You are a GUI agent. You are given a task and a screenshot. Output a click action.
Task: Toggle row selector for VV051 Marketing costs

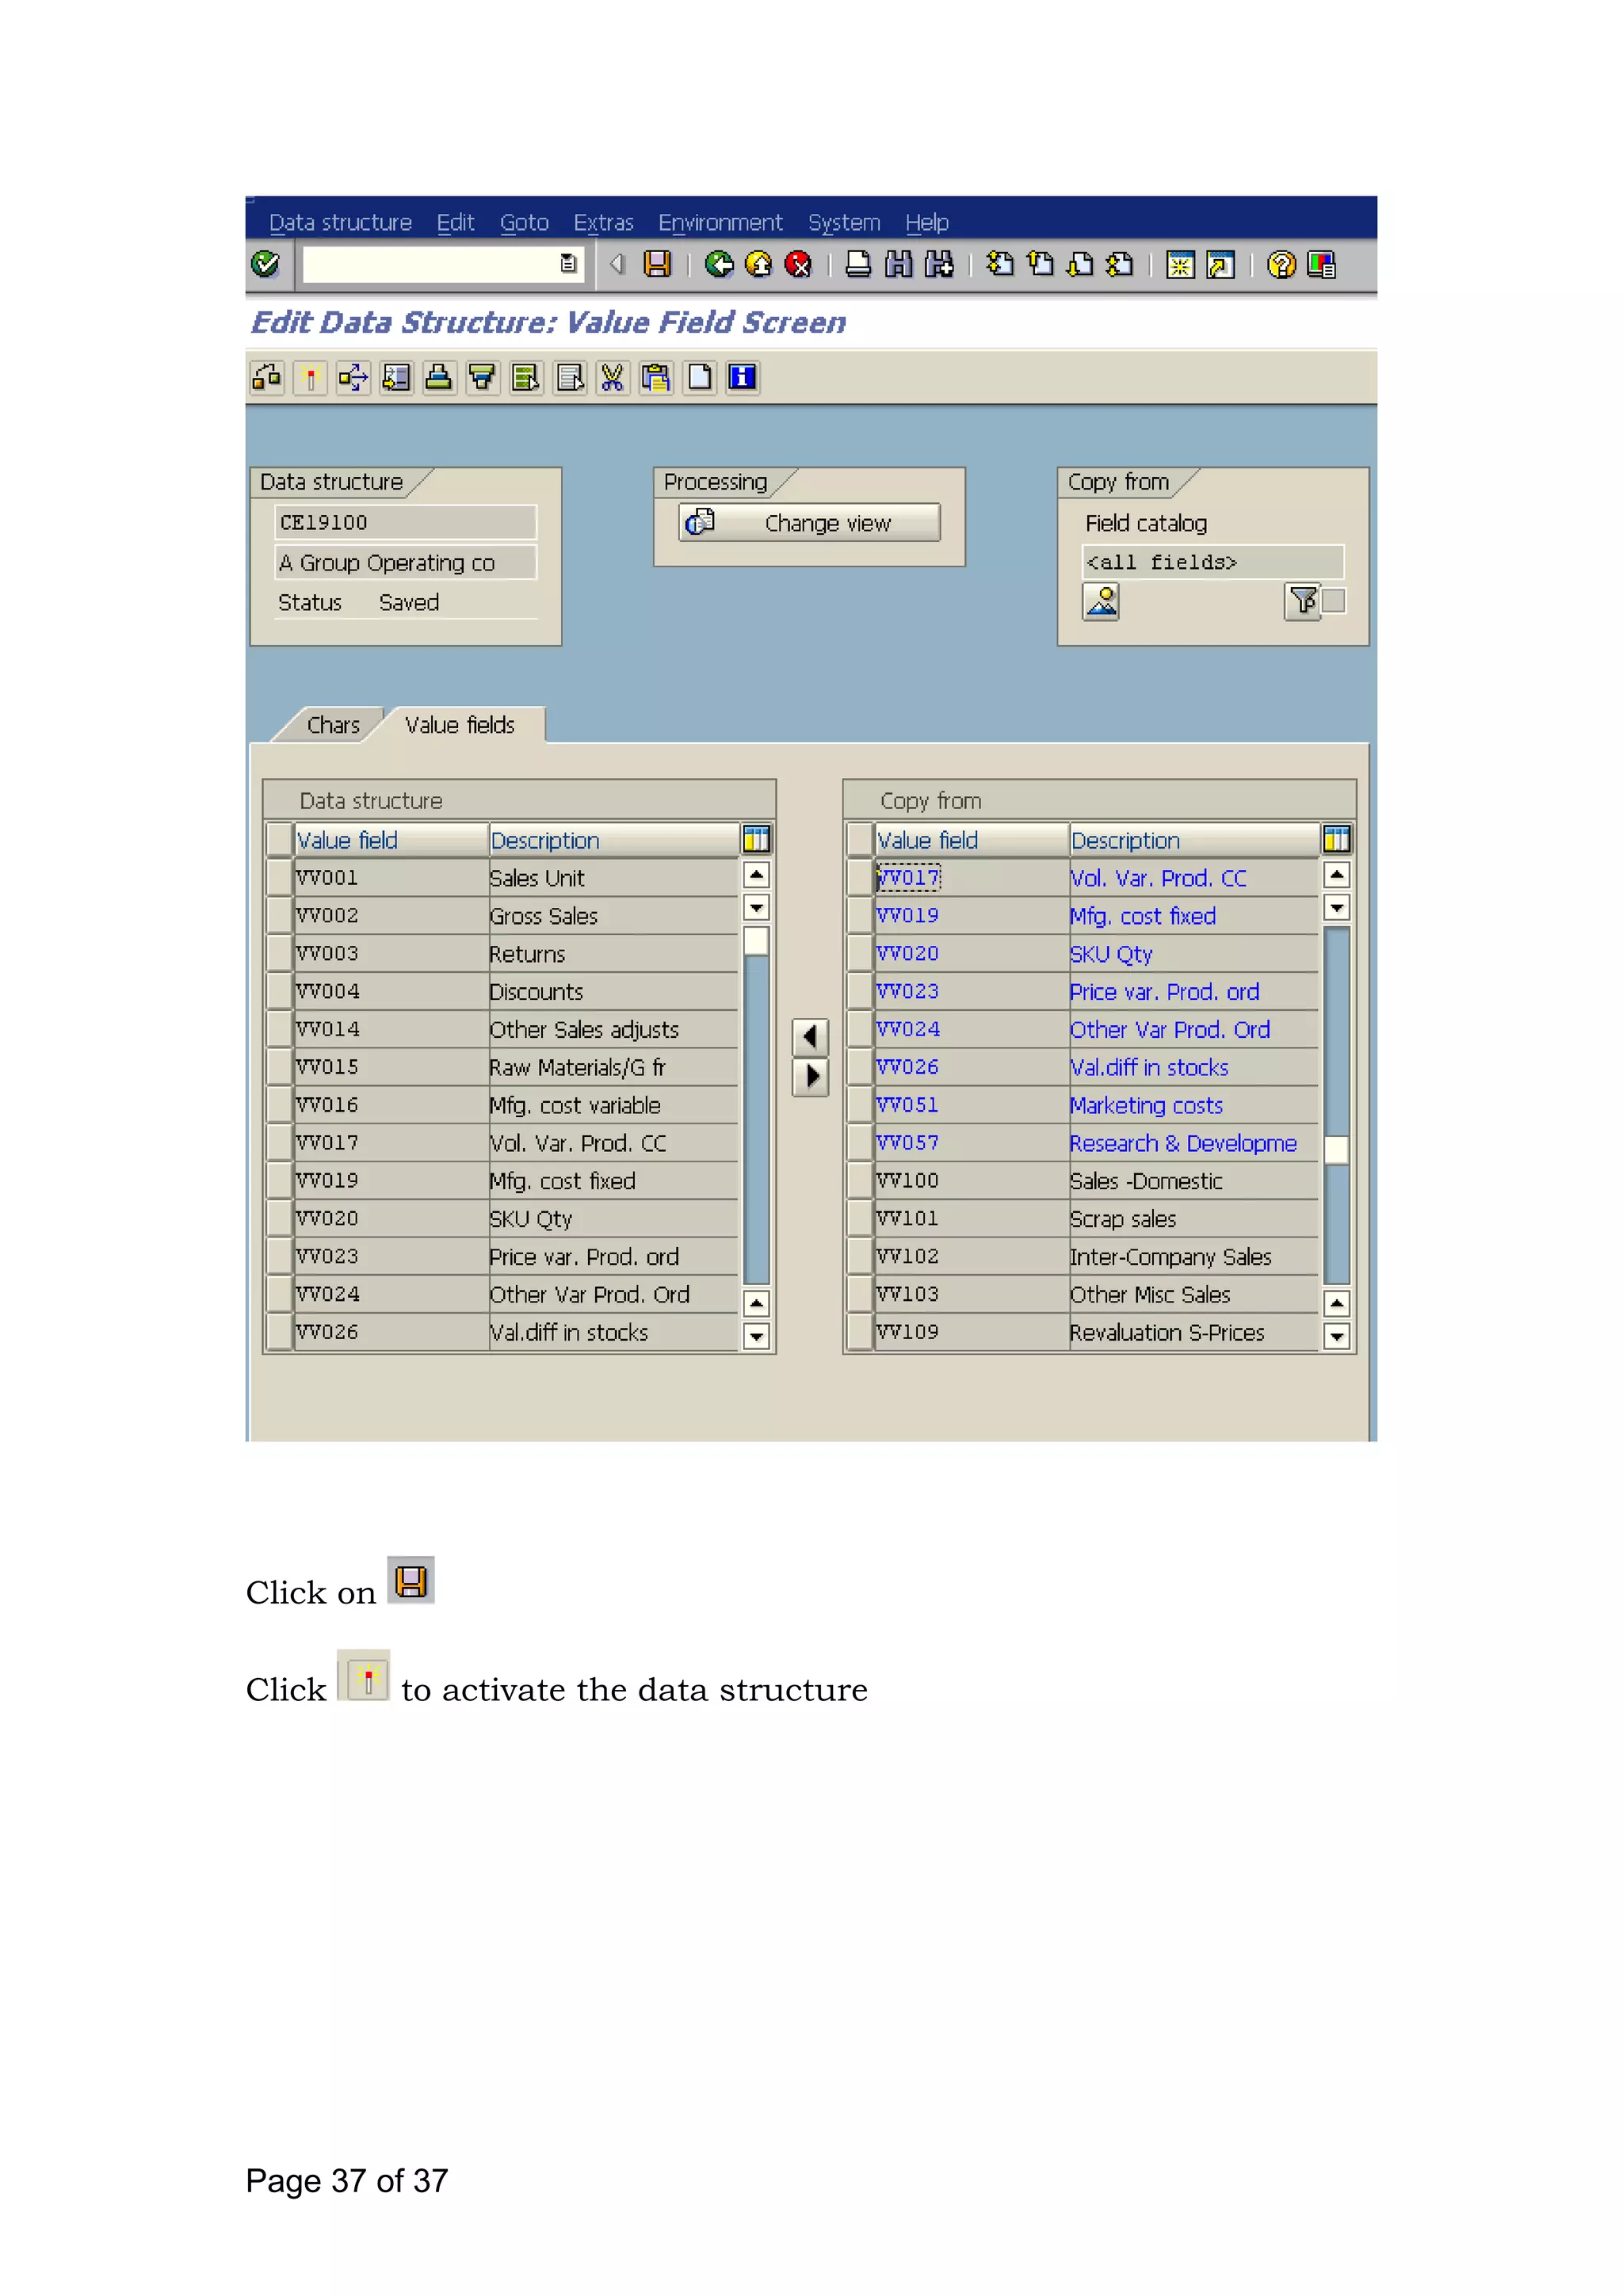[x=859, y=1104]
